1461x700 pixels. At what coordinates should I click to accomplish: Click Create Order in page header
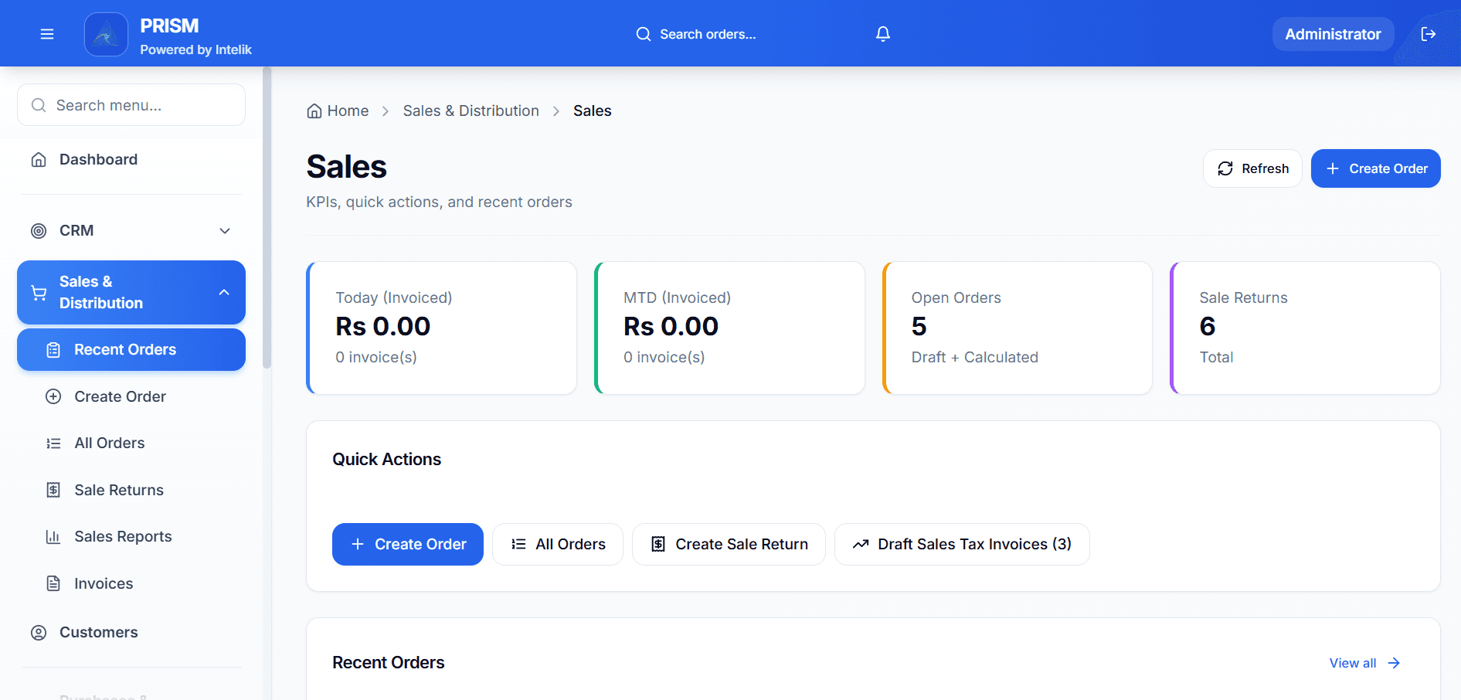pos(1375,168)
